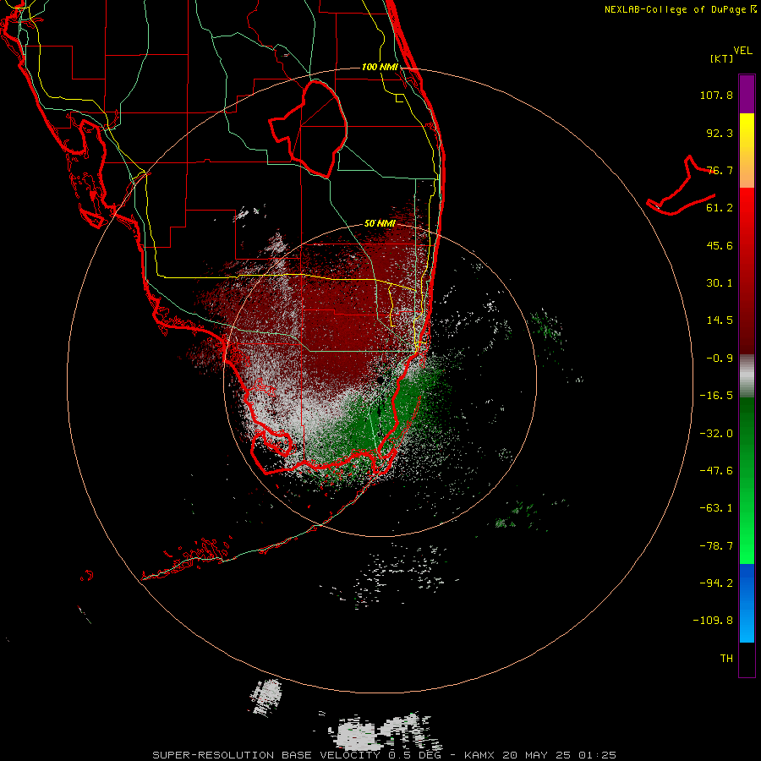This screenshot has width=761, height=761.
Task: Select the -47.6 velocity scale value
Action: (x=716, y=471)
